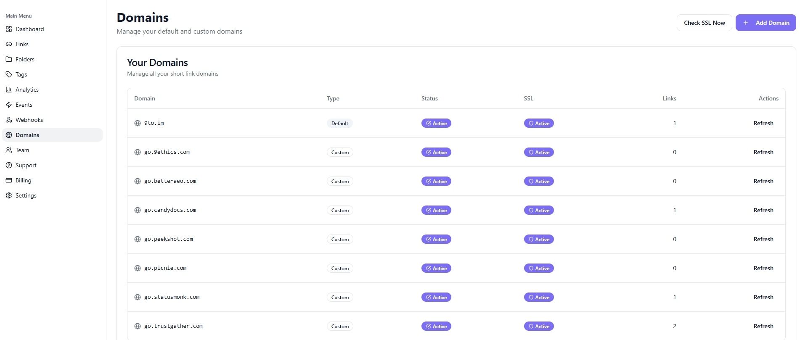The width and height of the screenshot is (800, 340).
Task: Click globe icon beside go.9ethics.com
Action: pyautogui.click(x=138, y=152)
